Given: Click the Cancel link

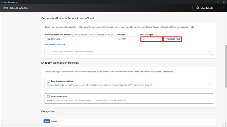Looking at the screenshot, I should tap(54, 121).
